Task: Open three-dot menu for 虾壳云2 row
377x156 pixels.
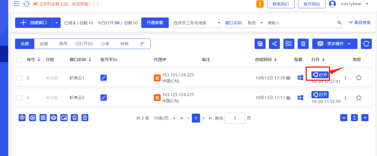Action: (x=345, y=98)
